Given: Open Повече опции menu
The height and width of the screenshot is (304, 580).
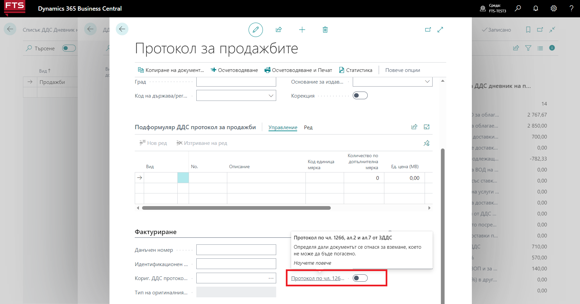Looking at the screenshot, I should (403, 70).
